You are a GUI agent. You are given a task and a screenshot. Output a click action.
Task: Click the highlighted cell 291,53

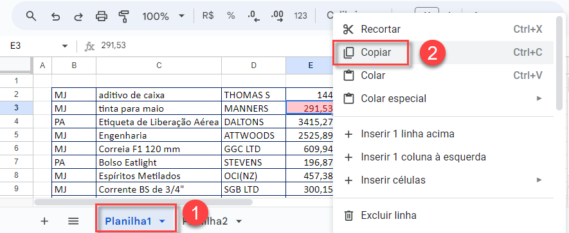pyautogui.click(x=309, y=108)
